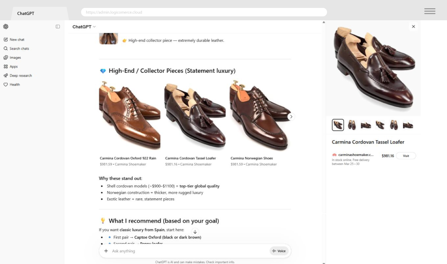447x264 pixels.
Task: Select the fifth gallery thumbnail
Action: (394, 125)
